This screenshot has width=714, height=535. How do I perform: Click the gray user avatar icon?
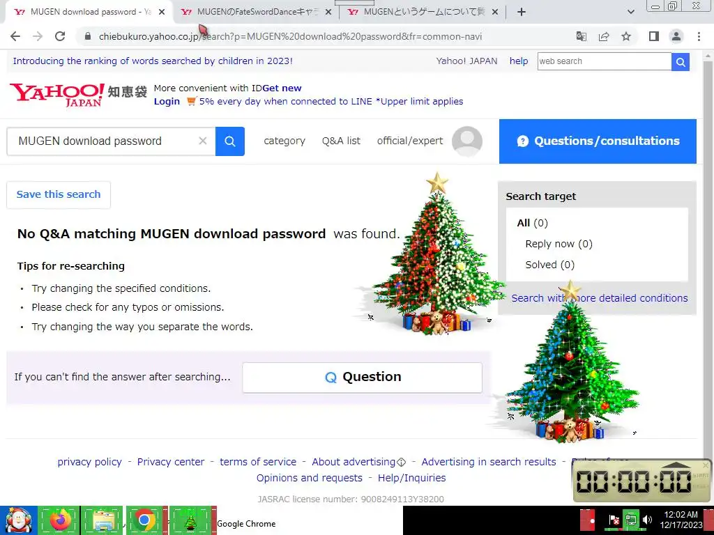click(x=466, y=141)
